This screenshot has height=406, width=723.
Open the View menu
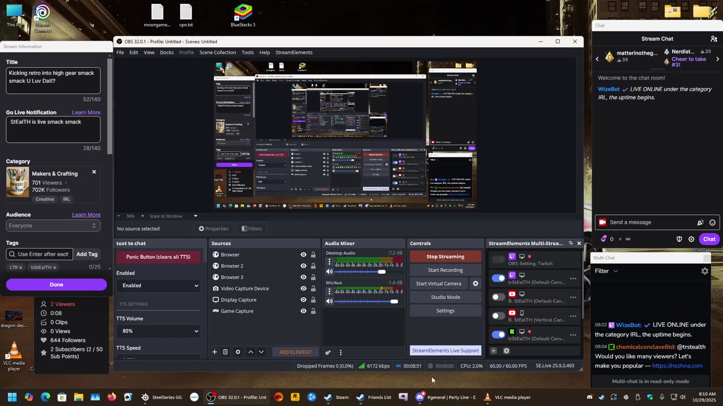pyautogui.click(x=149, y=52)
